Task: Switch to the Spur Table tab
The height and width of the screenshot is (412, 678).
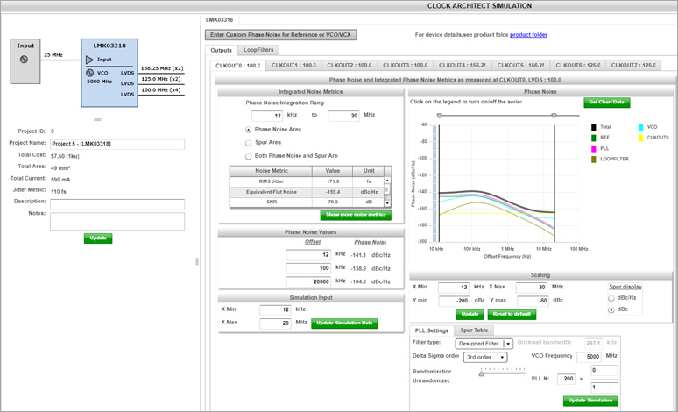Action: (474, 330)
